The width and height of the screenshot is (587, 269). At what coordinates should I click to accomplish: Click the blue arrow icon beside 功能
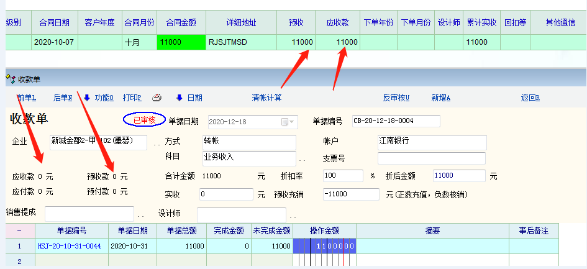click(87, 98)
